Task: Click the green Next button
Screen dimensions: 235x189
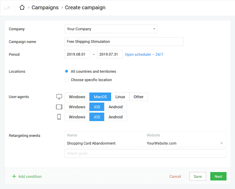Action: (x=219, y=176)
